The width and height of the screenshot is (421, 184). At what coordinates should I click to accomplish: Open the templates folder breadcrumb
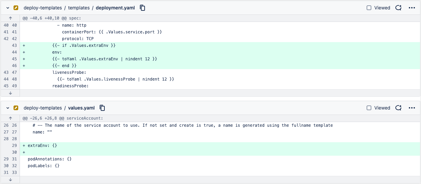[79, 8]
